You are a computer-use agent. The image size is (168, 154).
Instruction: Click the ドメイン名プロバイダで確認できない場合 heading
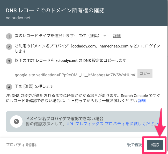(65, 119)
